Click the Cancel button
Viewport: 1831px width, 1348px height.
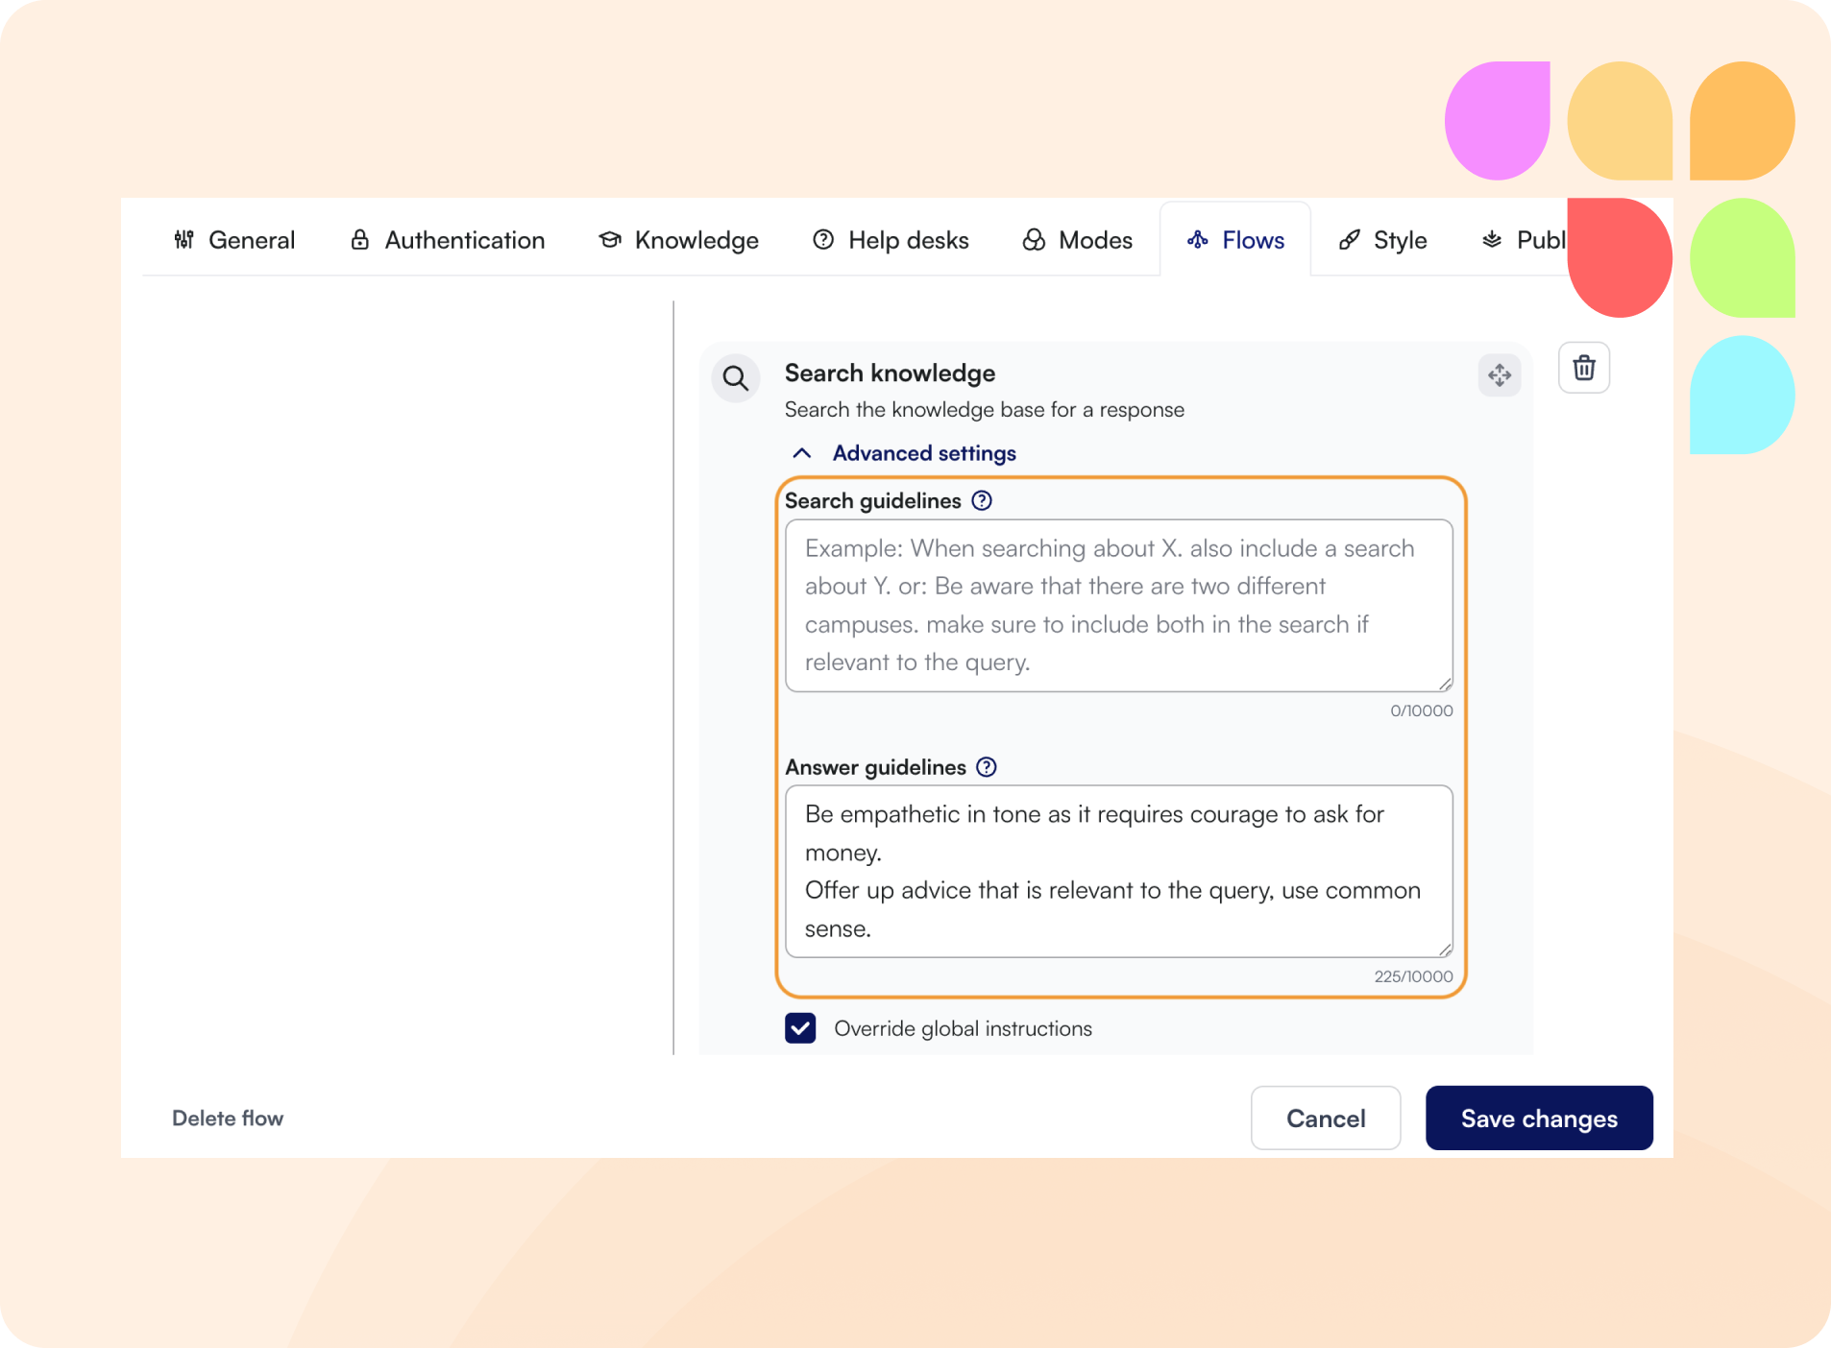(x=1325, y=1119)
